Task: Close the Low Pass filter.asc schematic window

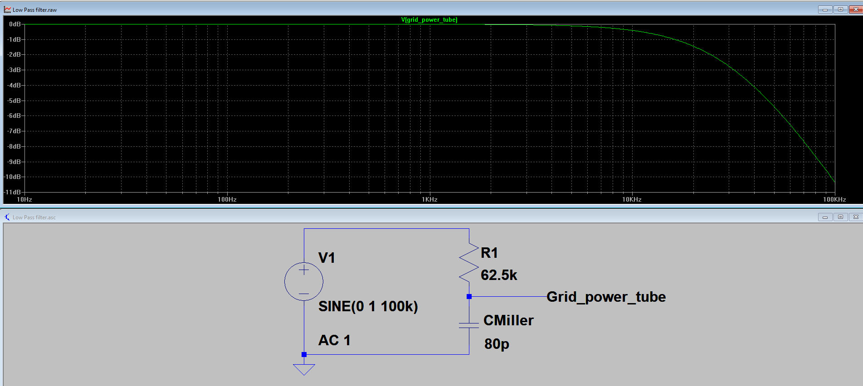Action: pos(856,217)
